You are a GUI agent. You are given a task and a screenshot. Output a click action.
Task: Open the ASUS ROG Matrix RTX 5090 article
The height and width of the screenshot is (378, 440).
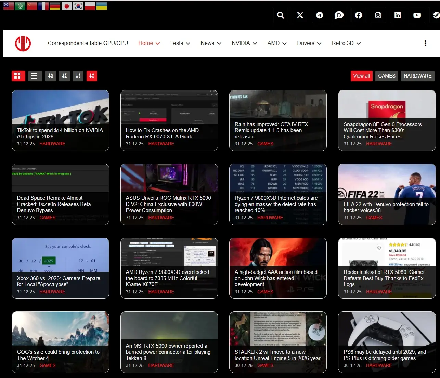point(168,204)
